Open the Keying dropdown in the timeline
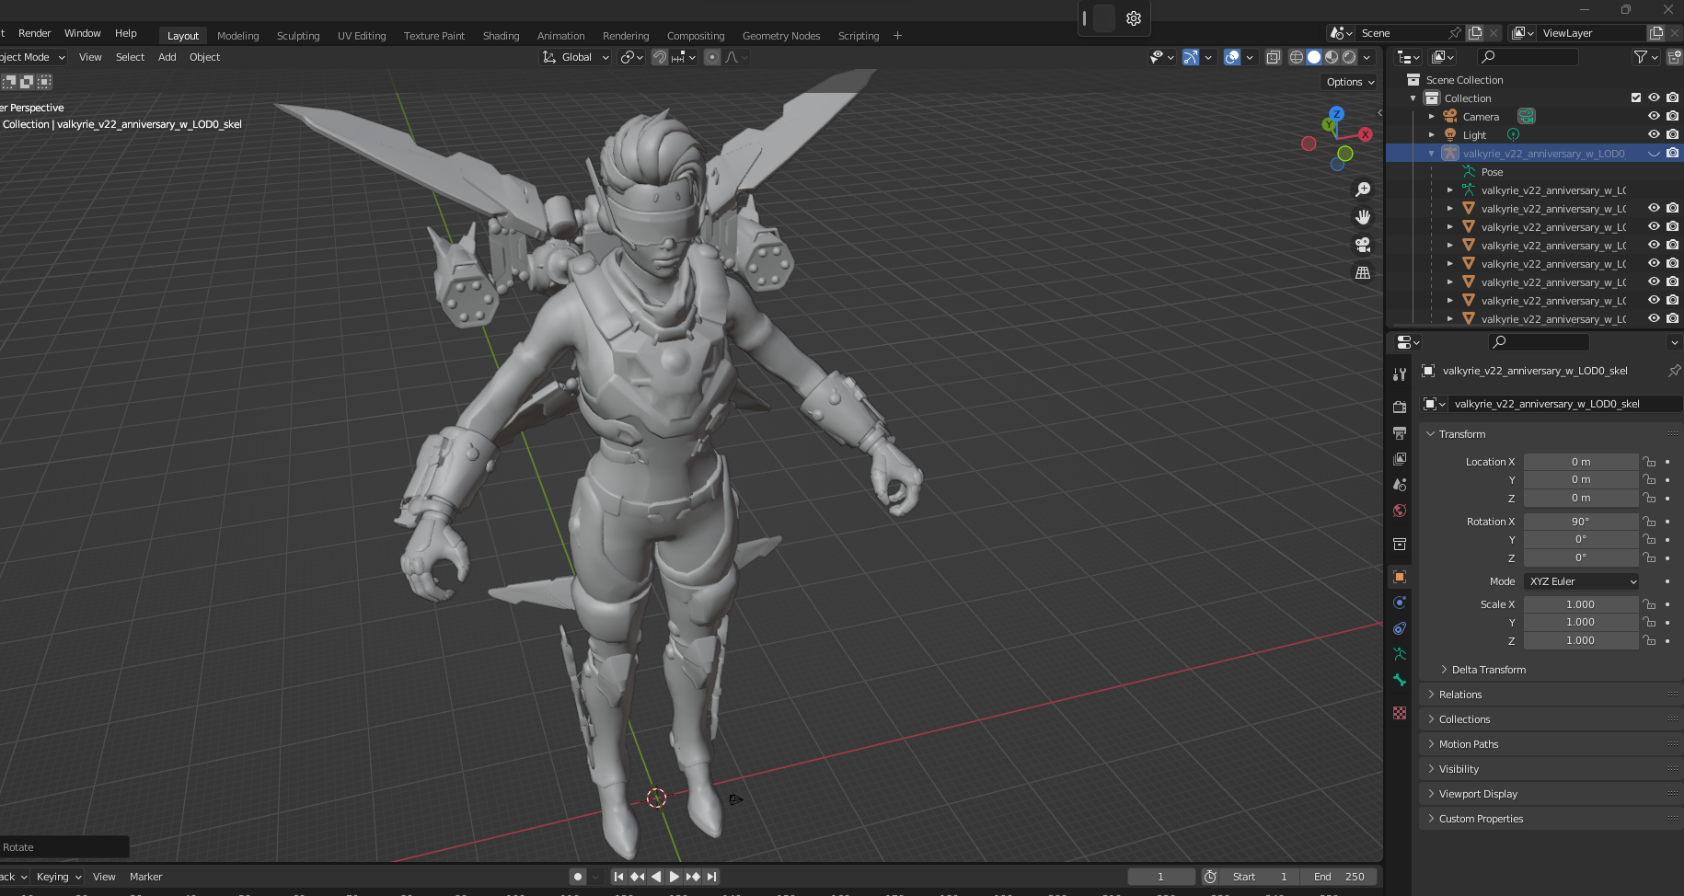The image size is (1684, 896). 59,877
